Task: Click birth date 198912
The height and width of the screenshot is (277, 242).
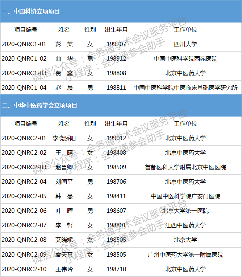Action: click(116, 58)
